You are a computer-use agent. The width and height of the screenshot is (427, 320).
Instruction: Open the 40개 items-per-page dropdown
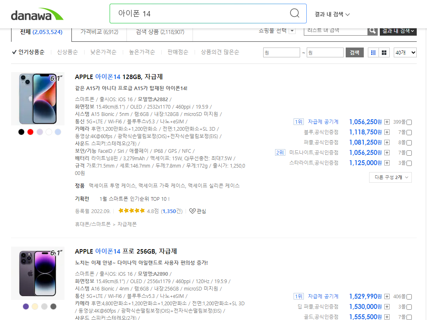coord(405,52)
